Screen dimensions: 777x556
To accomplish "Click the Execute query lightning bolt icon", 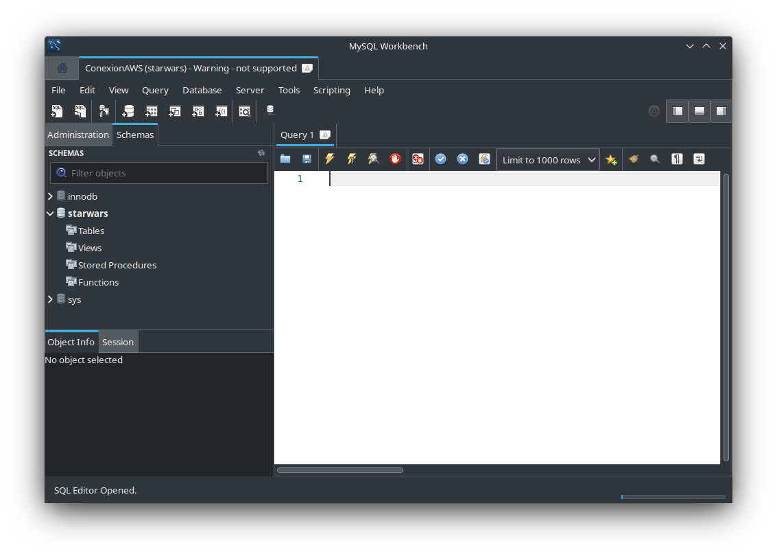I will (x=329, y=159).
